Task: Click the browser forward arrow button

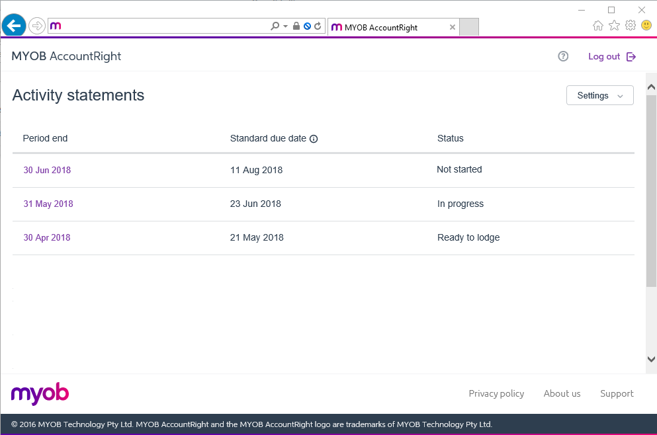Action: point(37,26)
